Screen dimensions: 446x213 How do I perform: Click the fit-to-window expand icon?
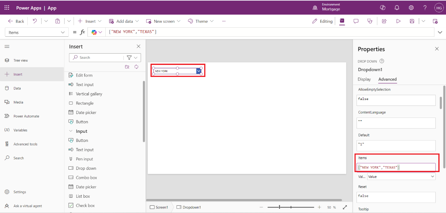coord(345,207)
